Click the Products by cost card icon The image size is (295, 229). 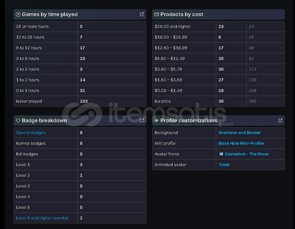(x=157, y=14)
